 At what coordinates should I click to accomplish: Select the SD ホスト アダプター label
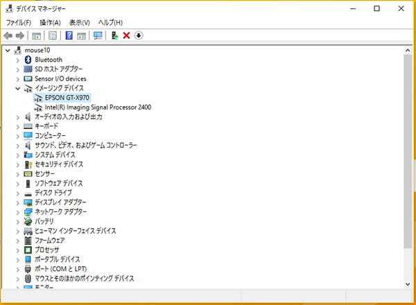pyautogui.click(x=59, y=69)
